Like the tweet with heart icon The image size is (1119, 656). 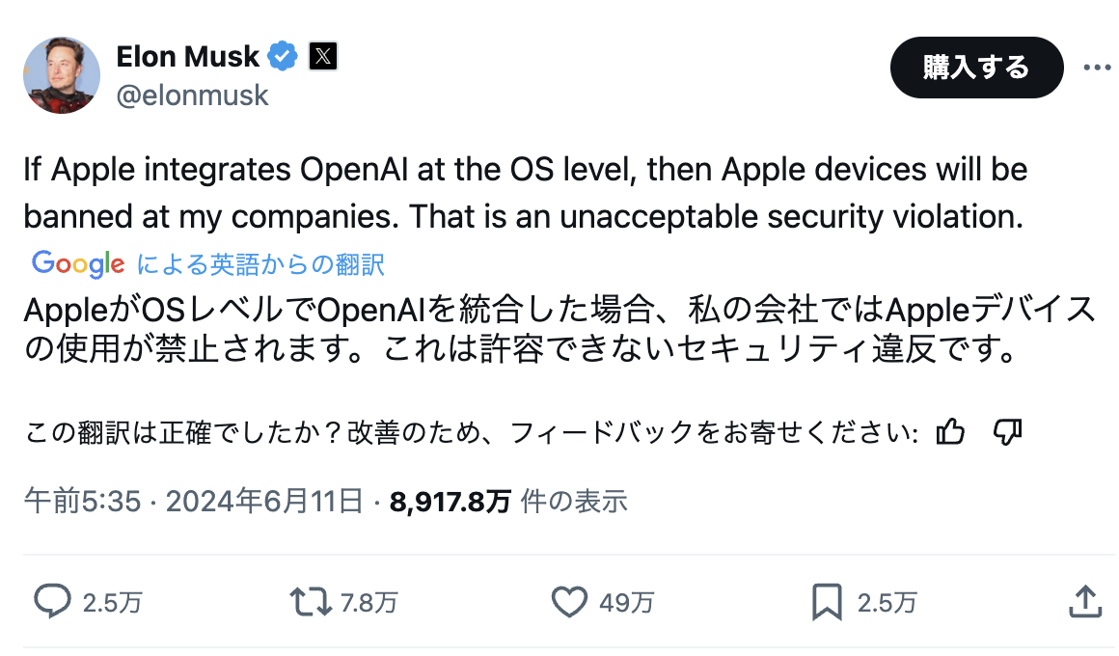click(x=569, y=602)
